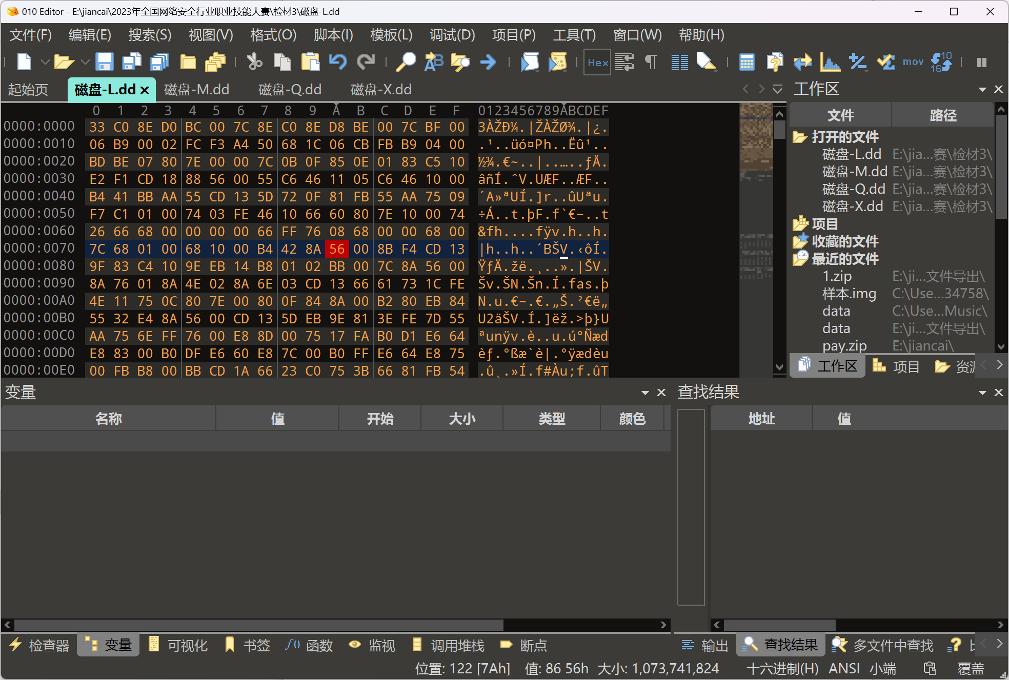This screenshot has width=1009, height=680.
Task: Click the Goto blue arrow icon
Action: pos(488,62)
